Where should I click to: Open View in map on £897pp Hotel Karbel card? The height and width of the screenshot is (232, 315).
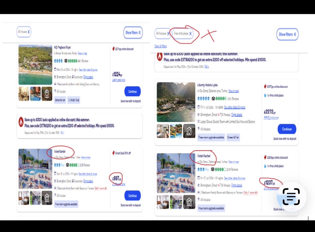[86, 157]
